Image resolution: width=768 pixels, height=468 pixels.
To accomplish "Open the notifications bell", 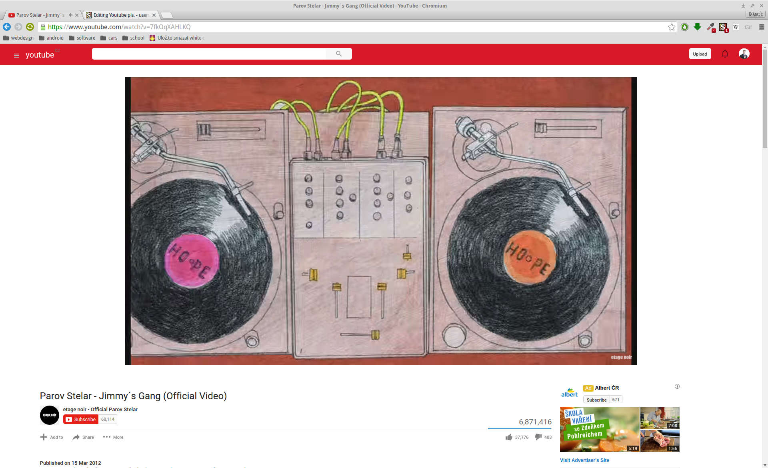I will (x=725, y=54).
